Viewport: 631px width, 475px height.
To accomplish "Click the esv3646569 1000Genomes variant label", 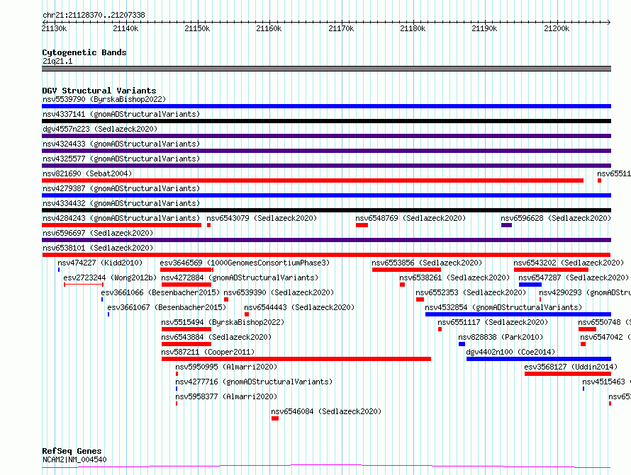I will tap(245, 263).
